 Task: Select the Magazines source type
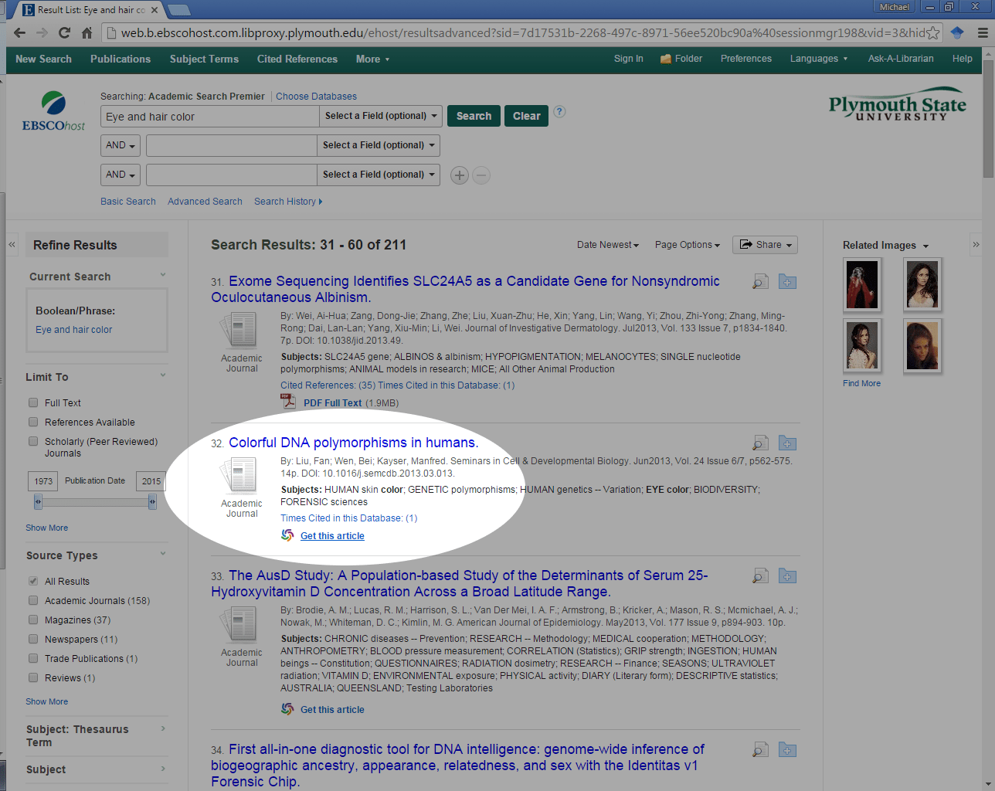click(33, 620)
